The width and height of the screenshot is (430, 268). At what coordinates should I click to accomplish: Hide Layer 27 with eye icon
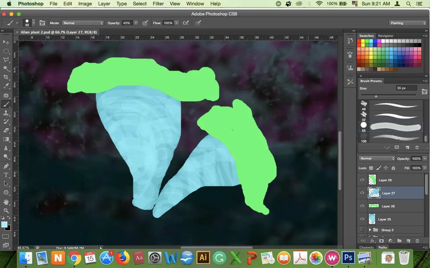coord(362,193)
